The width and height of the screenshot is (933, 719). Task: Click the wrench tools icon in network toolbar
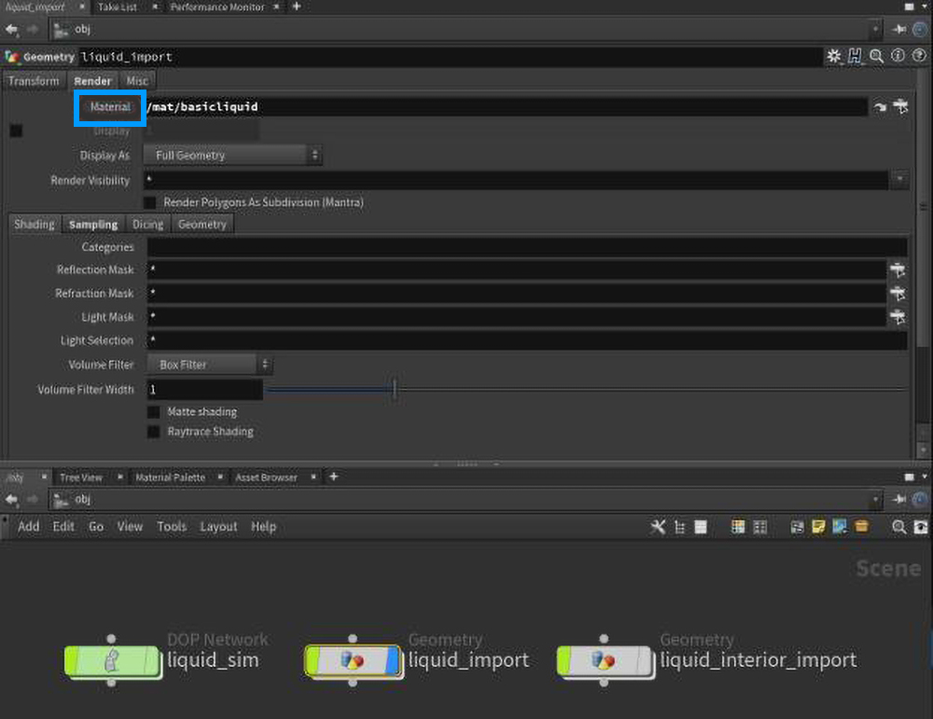pyautogui.click(x=658, y=527)
